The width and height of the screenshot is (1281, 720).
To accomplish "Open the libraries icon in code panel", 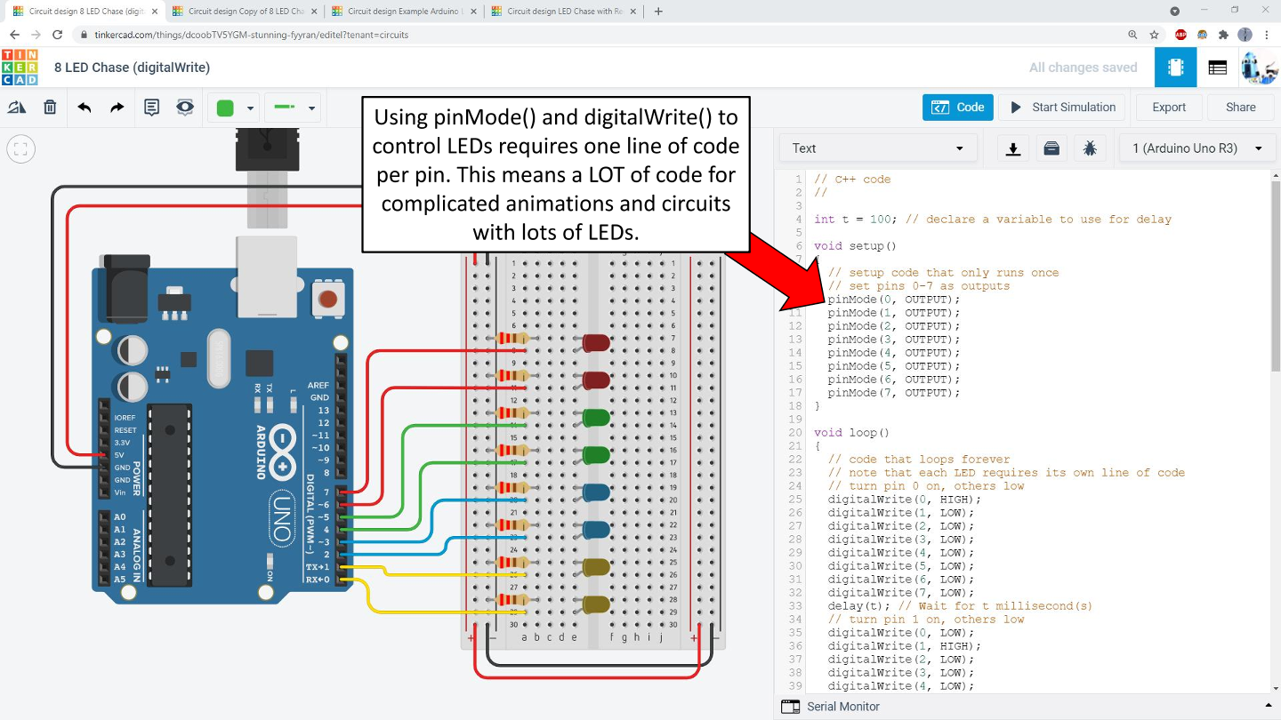I will tap(1051, 148).
